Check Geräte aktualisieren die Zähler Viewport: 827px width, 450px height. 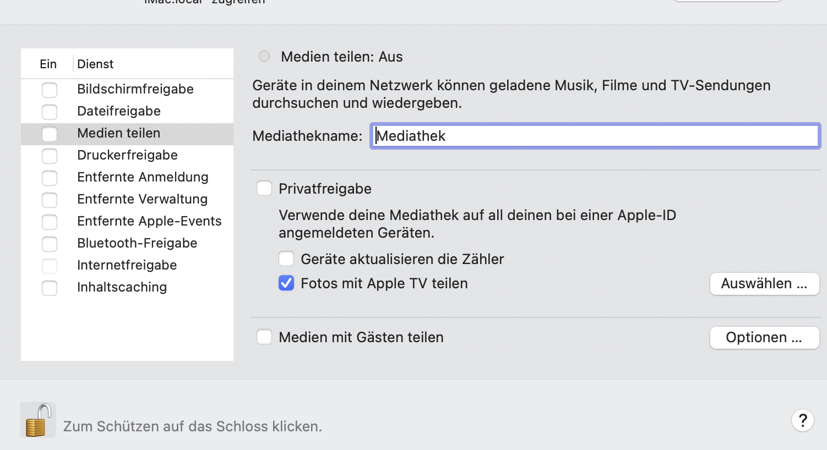pos(286,259)
